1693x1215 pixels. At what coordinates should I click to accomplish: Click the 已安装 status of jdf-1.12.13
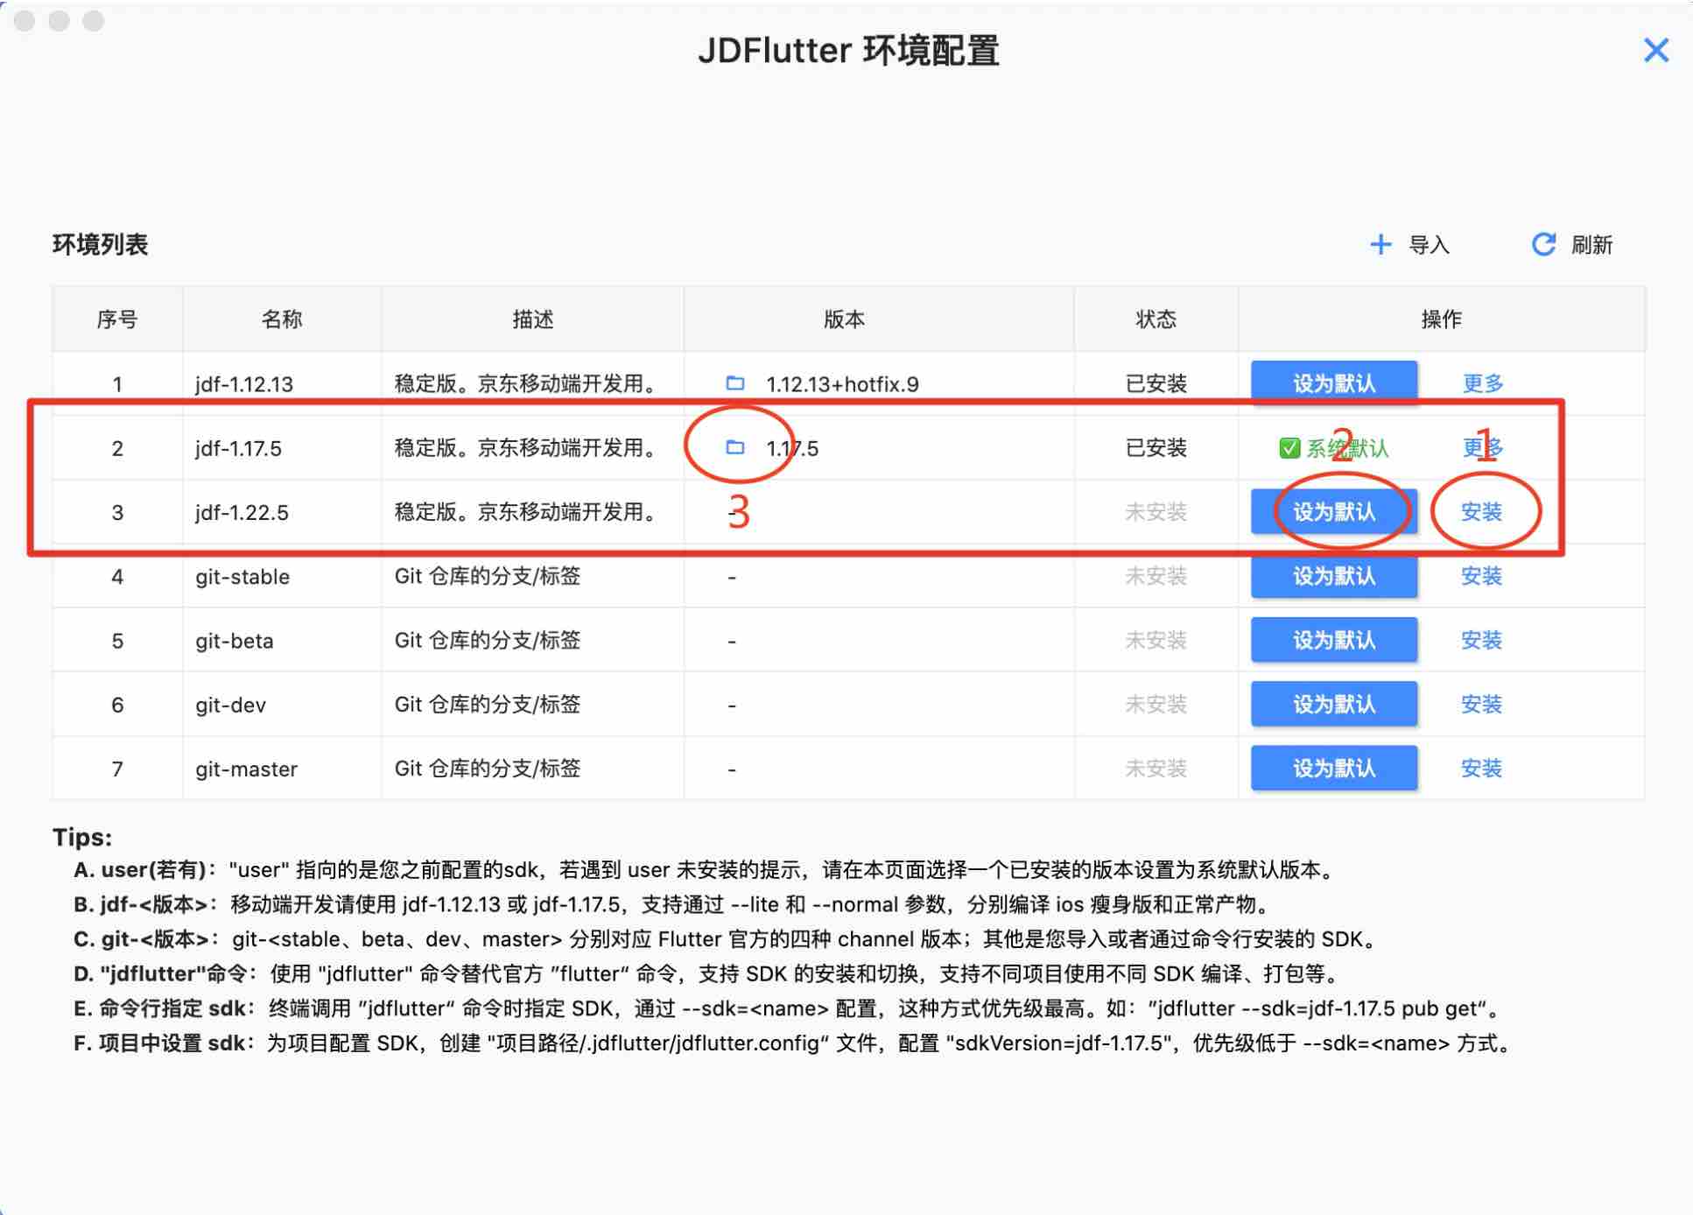pyautogui.click(x=1156, y=383)
